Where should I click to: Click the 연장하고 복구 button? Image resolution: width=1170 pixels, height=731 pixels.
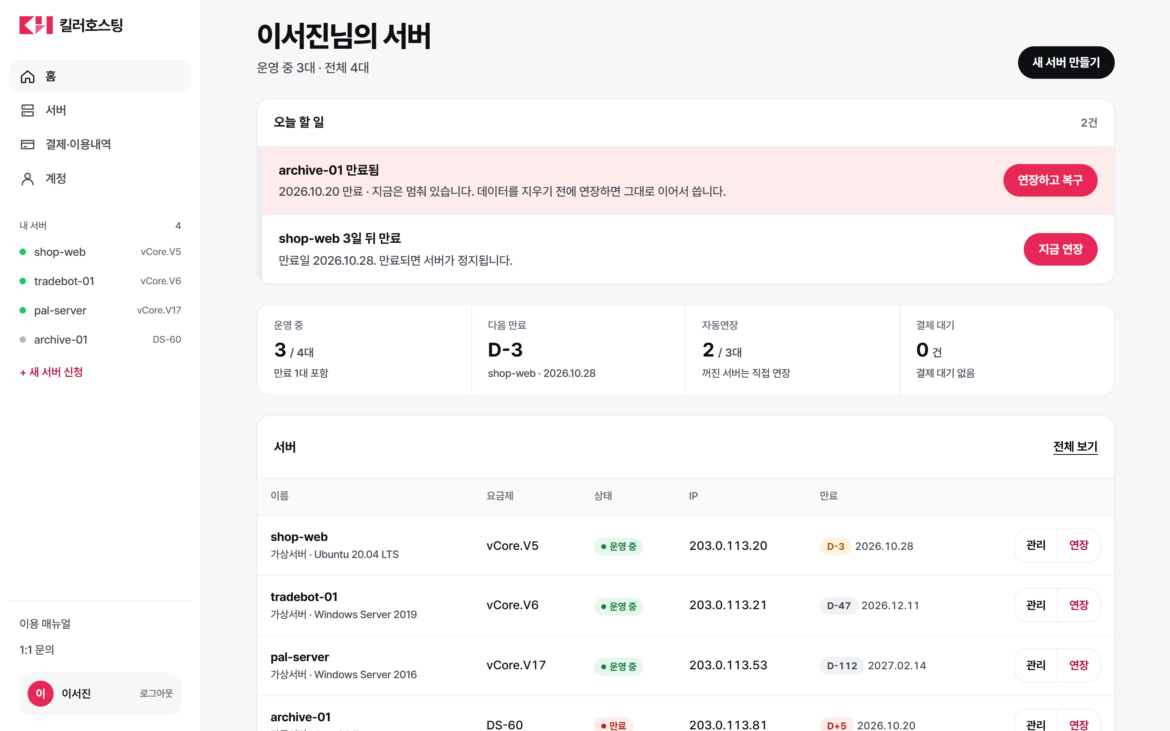pyautogui.click(x=1050, y=180)
